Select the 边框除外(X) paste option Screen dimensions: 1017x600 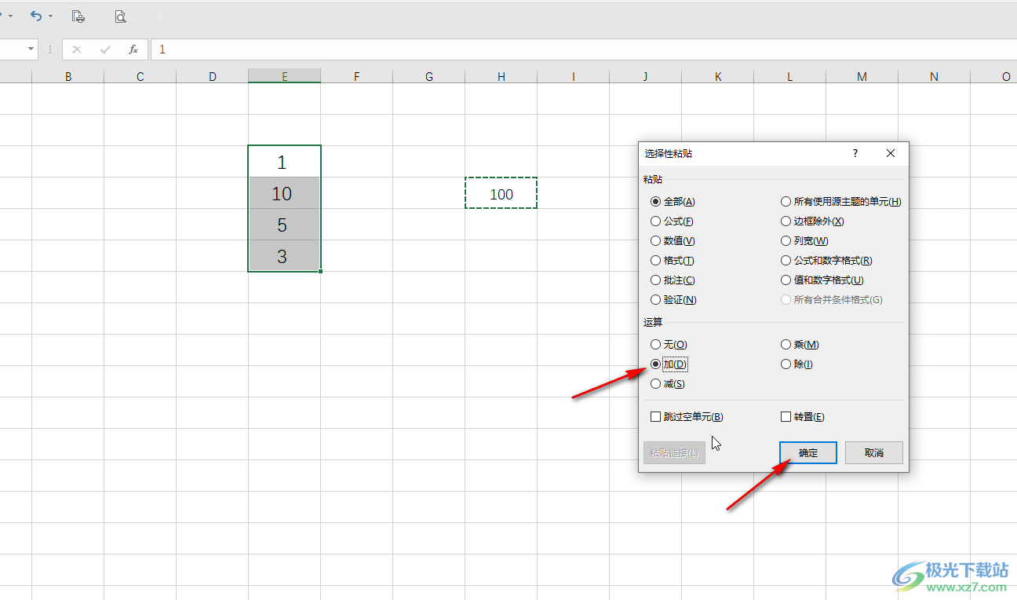click(812, 221)
